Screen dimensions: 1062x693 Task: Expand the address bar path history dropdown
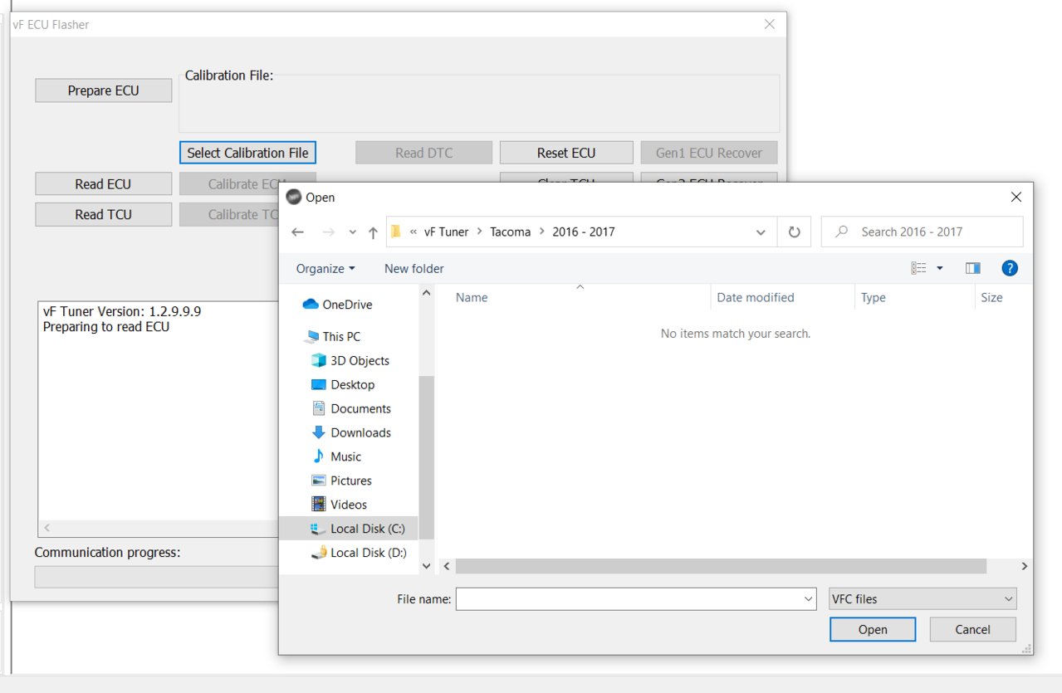[x=761, y=232]
